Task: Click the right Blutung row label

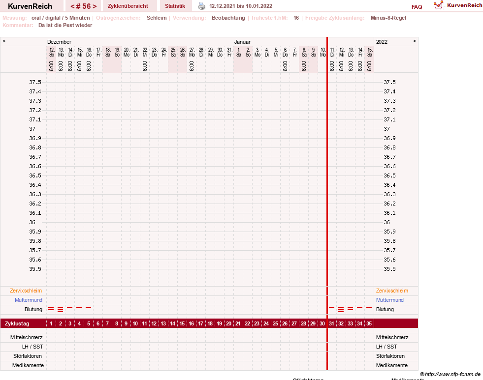Action: click(385, 309)
